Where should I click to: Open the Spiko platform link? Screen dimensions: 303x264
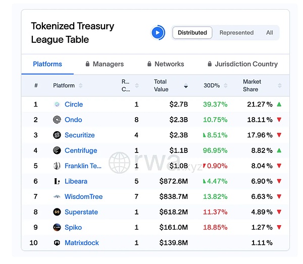[x=73, y=228]
